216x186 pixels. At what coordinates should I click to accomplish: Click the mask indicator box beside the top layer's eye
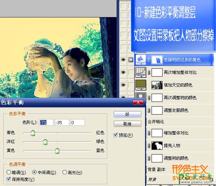[131, 60]
